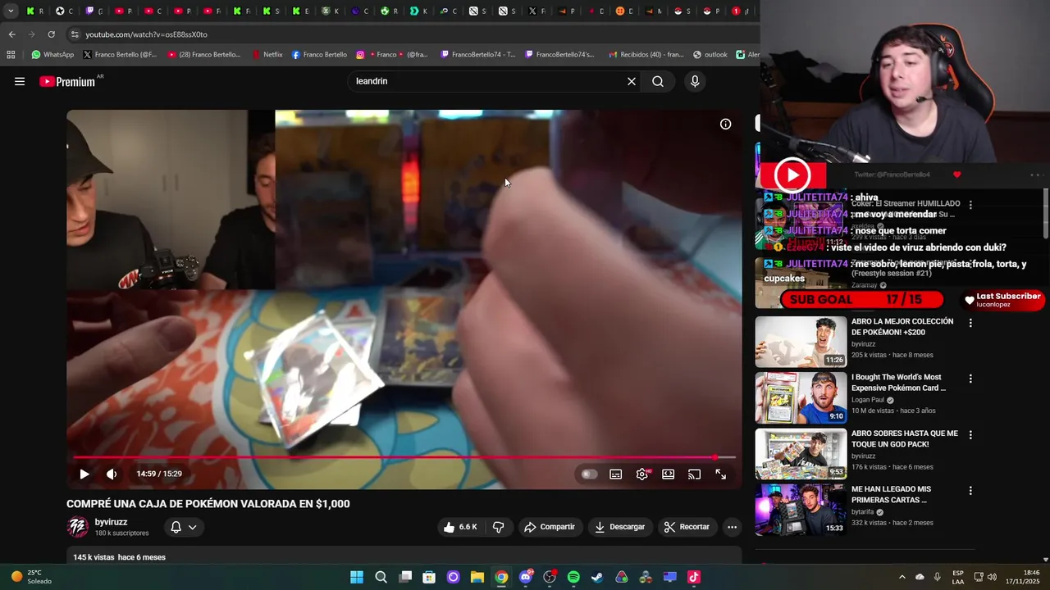Click the Compartir button

[550, 527]
